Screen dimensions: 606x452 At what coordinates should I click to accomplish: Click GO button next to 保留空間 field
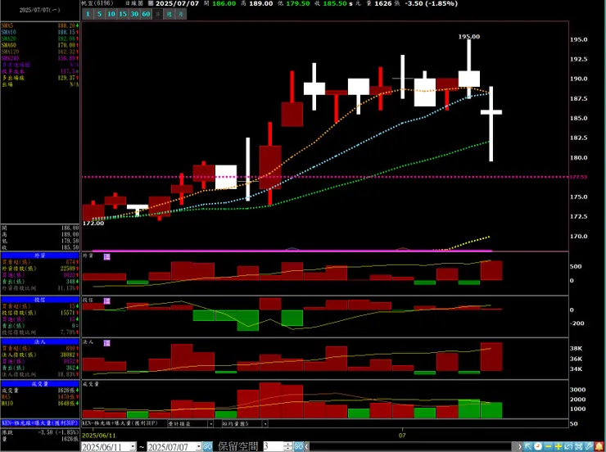click(x=299, y=447)
